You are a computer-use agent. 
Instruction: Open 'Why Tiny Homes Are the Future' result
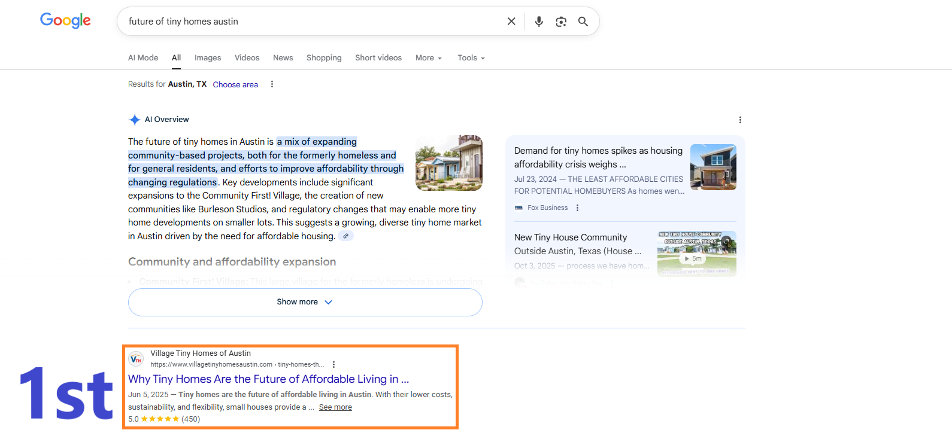(268, 379)
